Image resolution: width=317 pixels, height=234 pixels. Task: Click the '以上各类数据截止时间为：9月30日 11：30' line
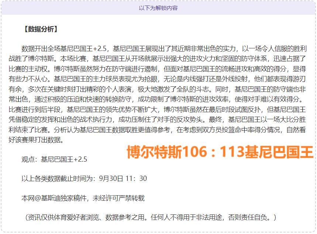point(84,179)
